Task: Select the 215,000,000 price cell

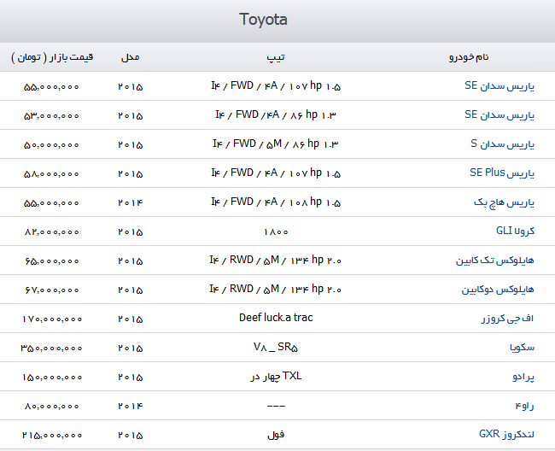Action: tap(52, 435)
